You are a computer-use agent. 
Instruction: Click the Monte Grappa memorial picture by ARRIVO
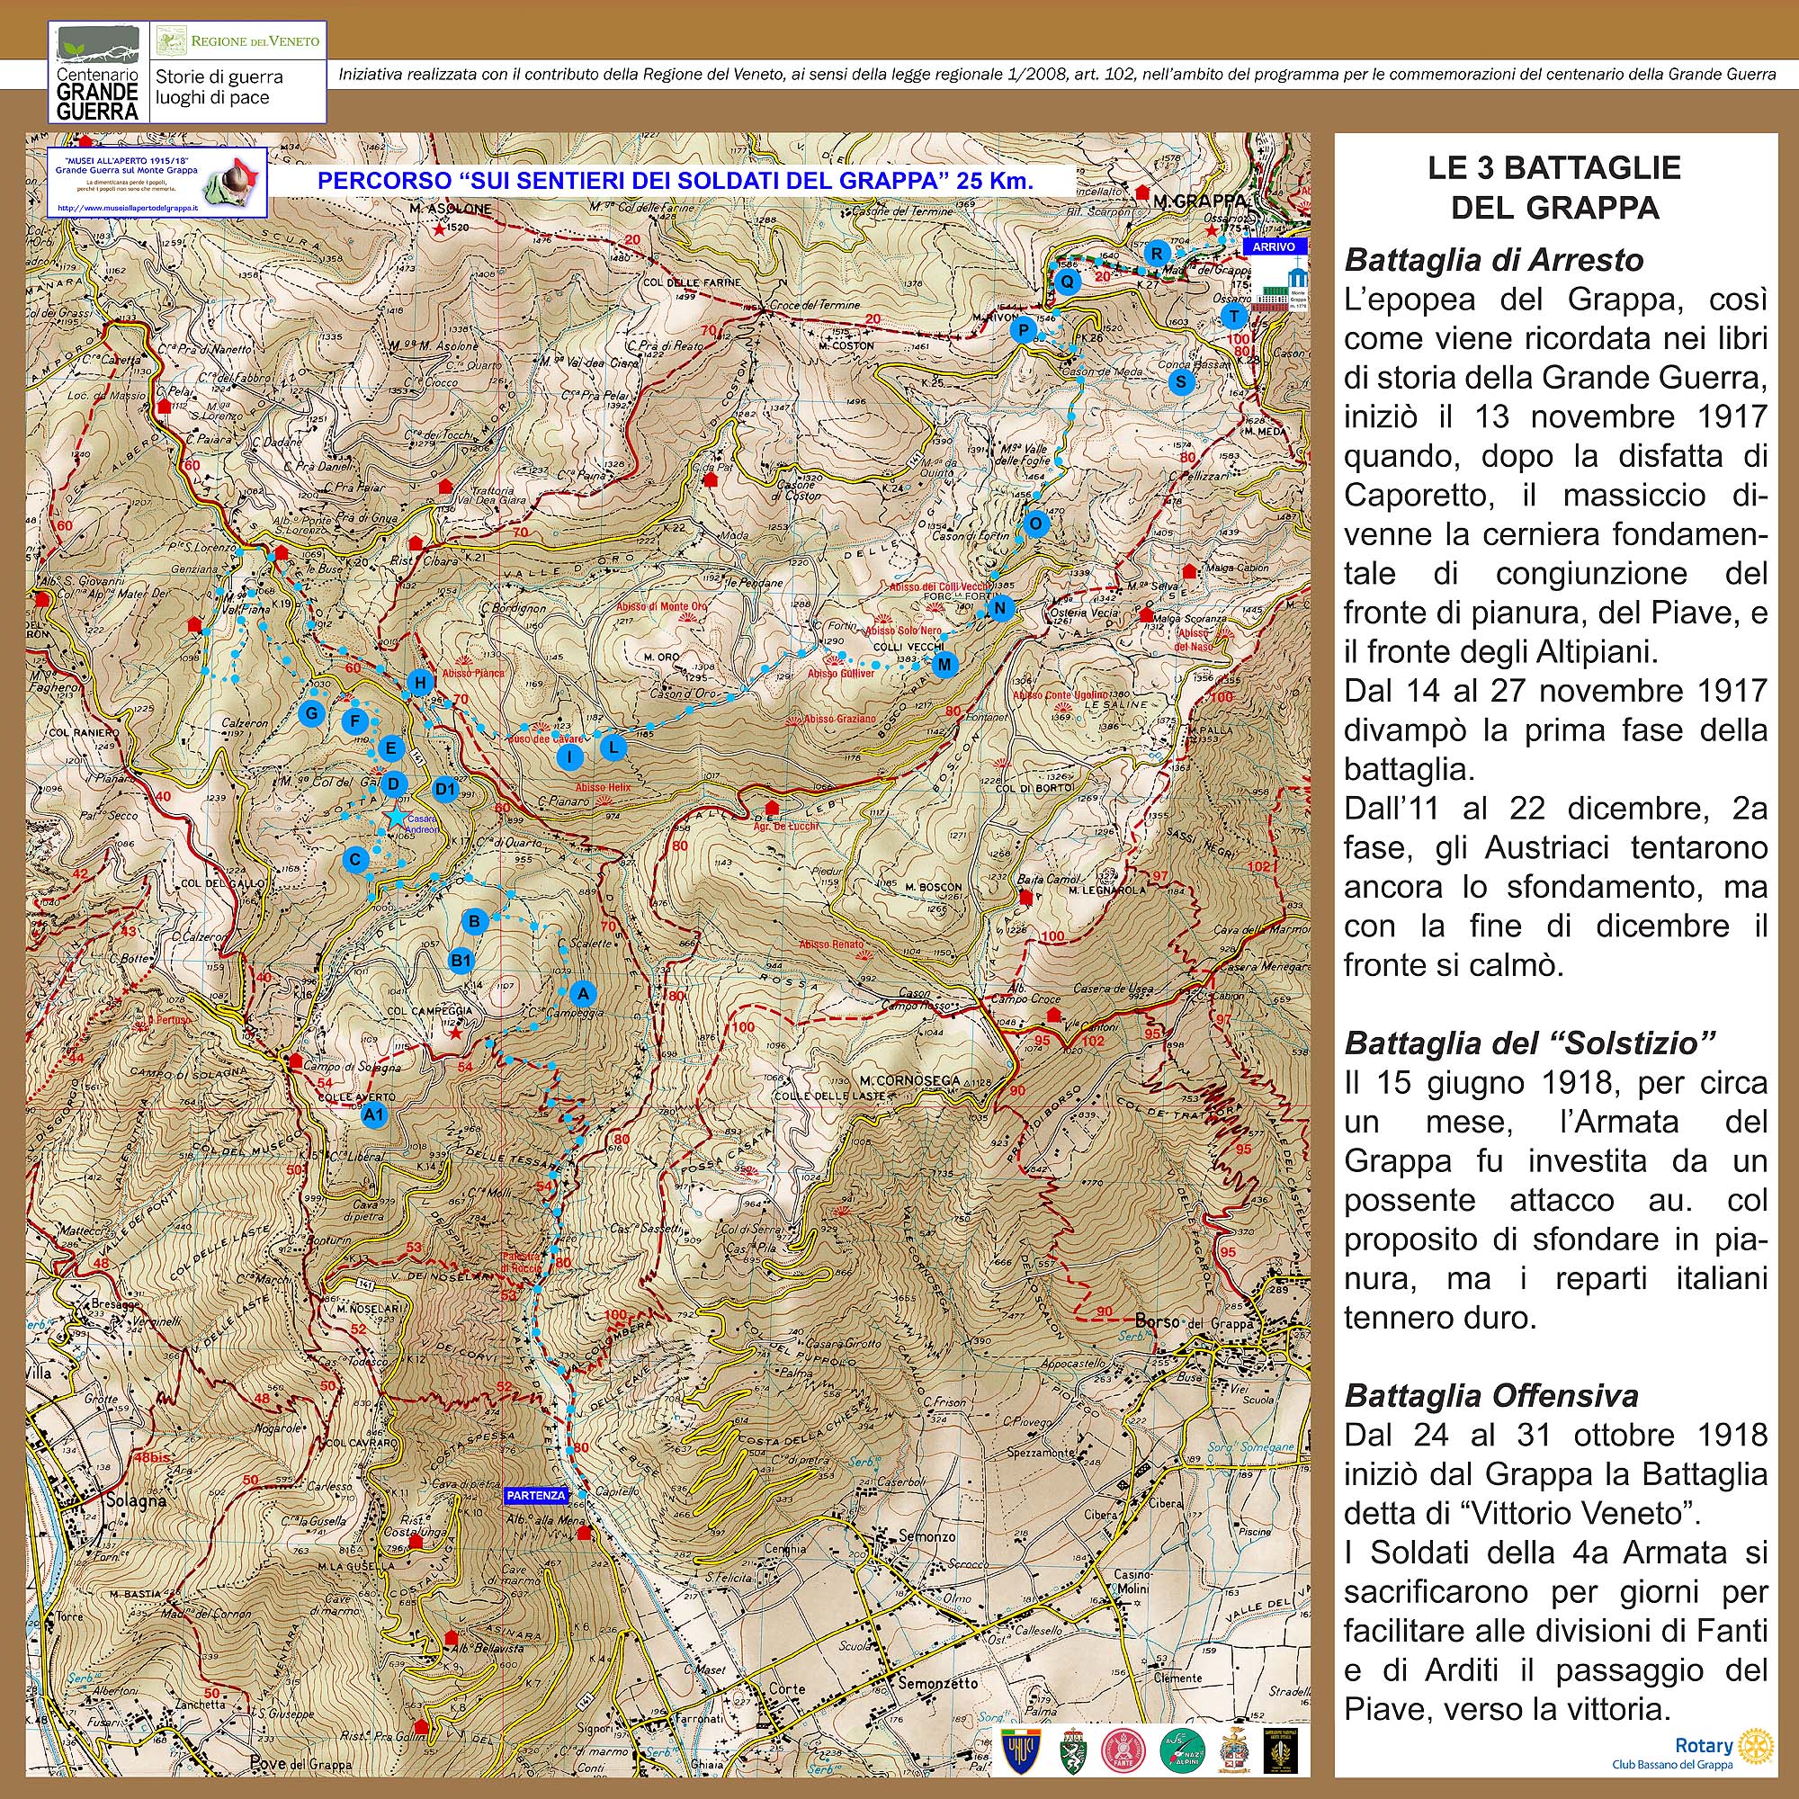coord(1280,287)
